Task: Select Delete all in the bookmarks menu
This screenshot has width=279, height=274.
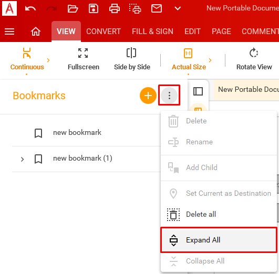Action: 219,215
